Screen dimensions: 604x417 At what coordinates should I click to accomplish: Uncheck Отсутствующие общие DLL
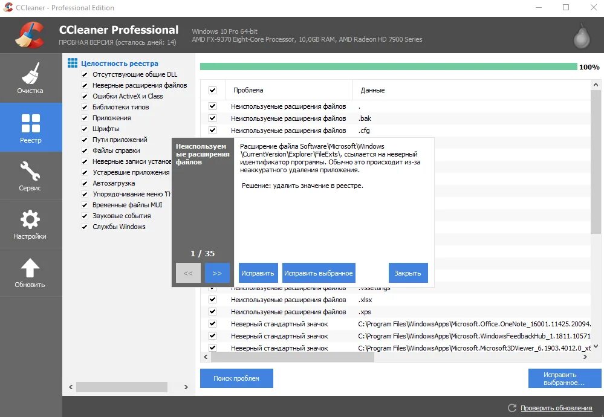(85, 74)
